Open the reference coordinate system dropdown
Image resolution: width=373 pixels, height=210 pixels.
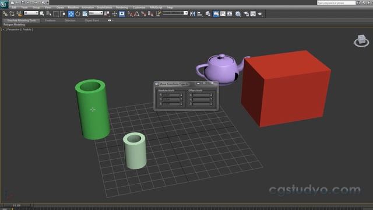tap(96, 13)
